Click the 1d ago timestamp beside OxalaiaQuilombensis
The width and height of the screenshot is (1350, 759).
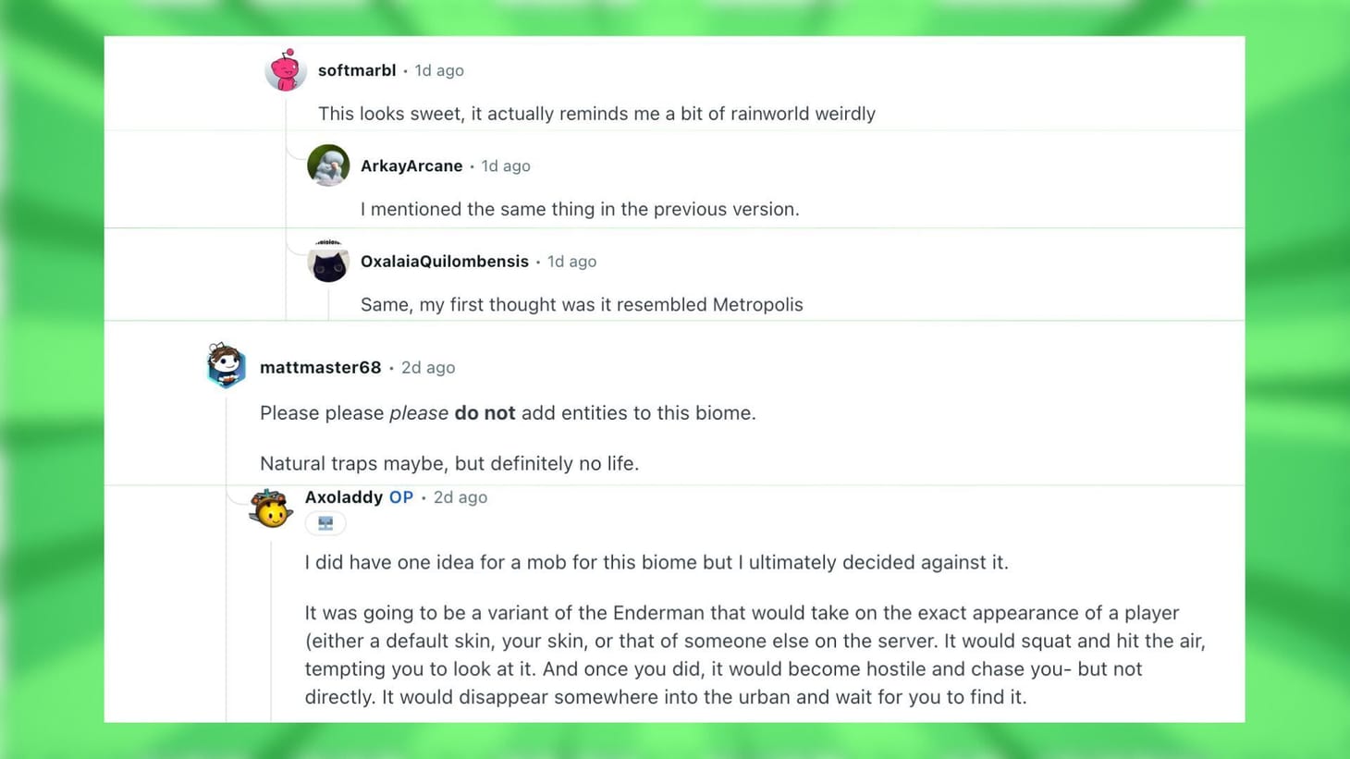571,261
